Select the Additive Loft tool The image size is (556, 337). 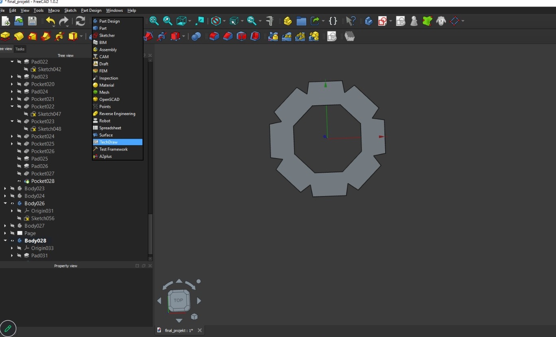pyautogui.click(x=32, y=37)
